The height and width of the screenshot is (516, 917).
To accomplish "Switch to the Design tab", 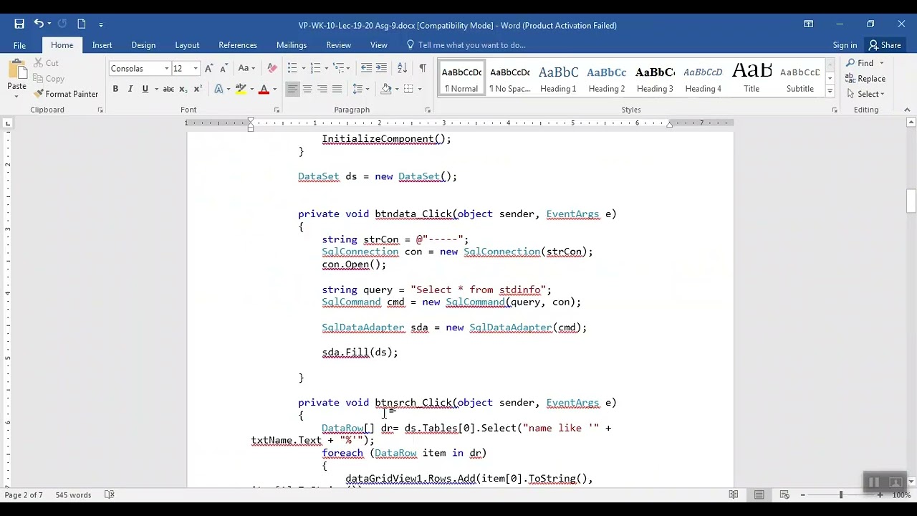I will [x=143, y=45].
